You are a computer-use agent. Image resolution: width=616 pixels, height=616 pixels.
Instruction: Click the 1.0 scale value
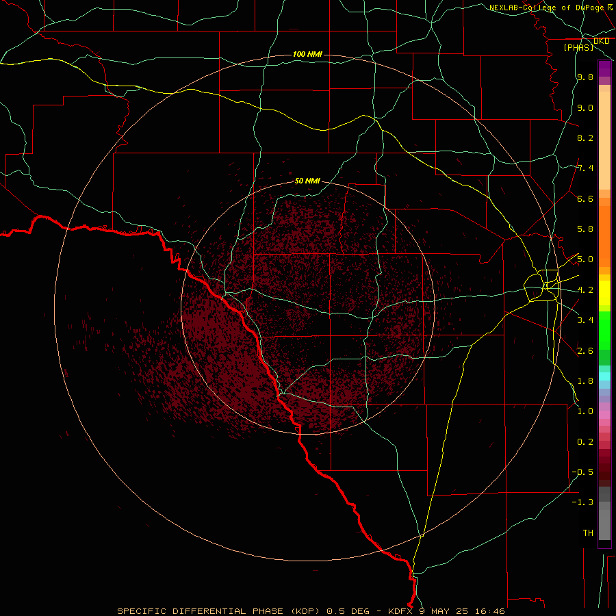click(585, 411)
